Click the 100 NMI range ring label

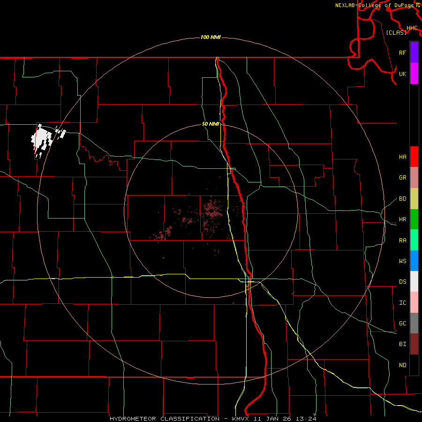(x=211, y=37)
